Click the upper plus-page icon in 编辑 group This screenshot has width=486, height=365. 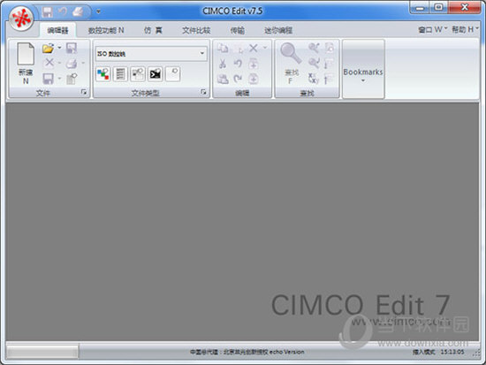coord(254,64)
